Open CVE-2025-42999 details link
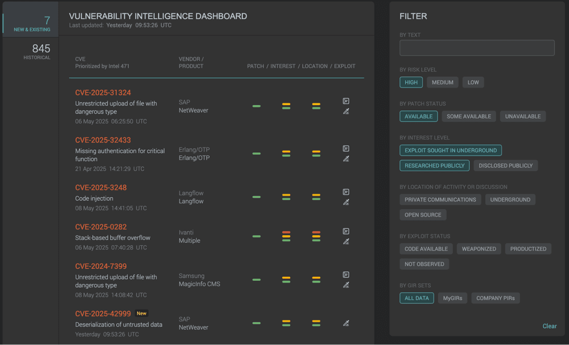The image size is (569, 345). [x=102, y=314]
